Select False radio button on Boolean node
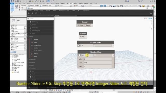This screenshot has width=166, height=93. (x=85, y=25)
